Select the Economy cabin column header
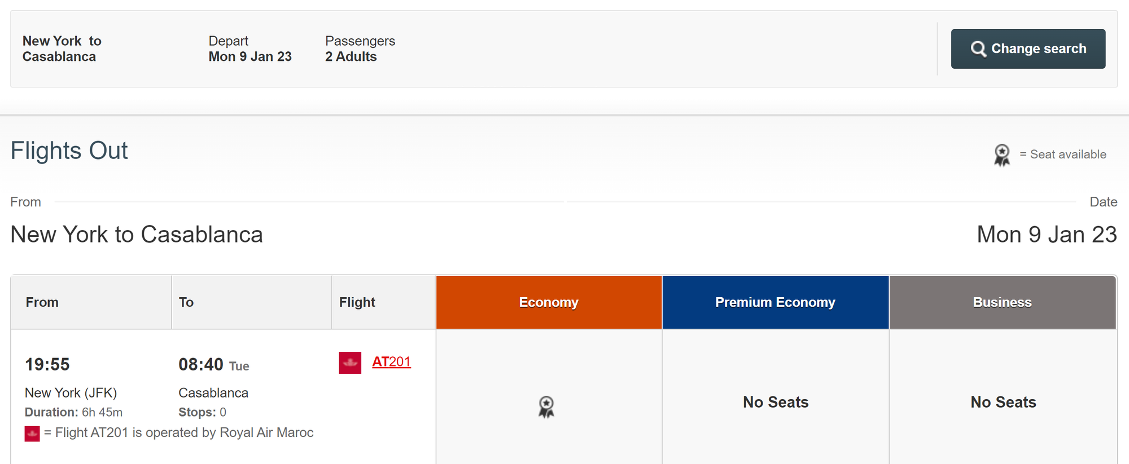This screenshot has height=464, width=1129. pyautogui.click(x=549, y=303)
